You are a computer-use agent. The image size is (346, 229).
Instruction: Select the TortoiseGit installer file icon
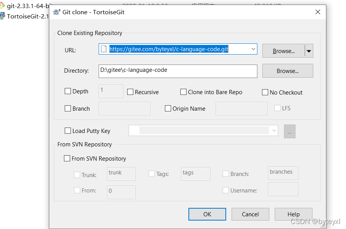click(2, 16)
